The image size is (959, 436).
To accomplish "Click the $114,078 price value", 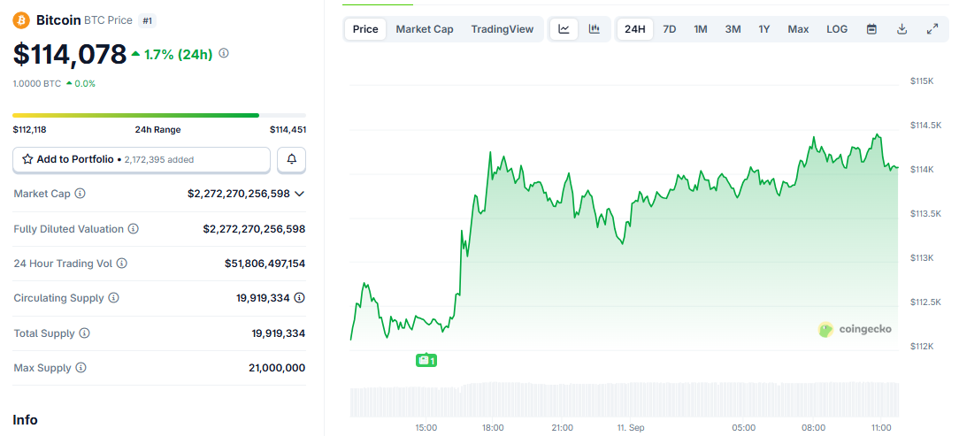I will pos(70,54).
